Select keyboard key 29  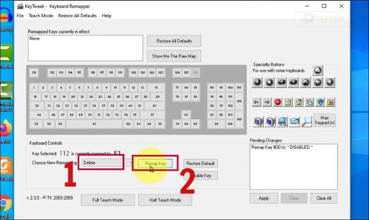(157, 97)
